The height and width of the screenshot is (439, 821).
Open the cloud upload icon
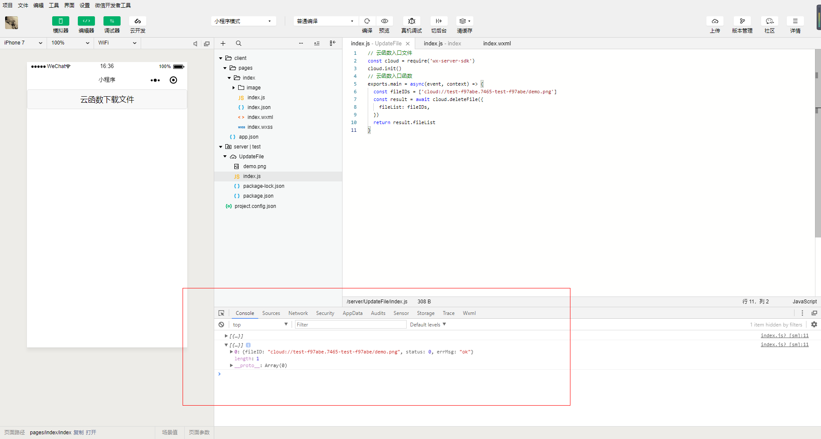715,21
